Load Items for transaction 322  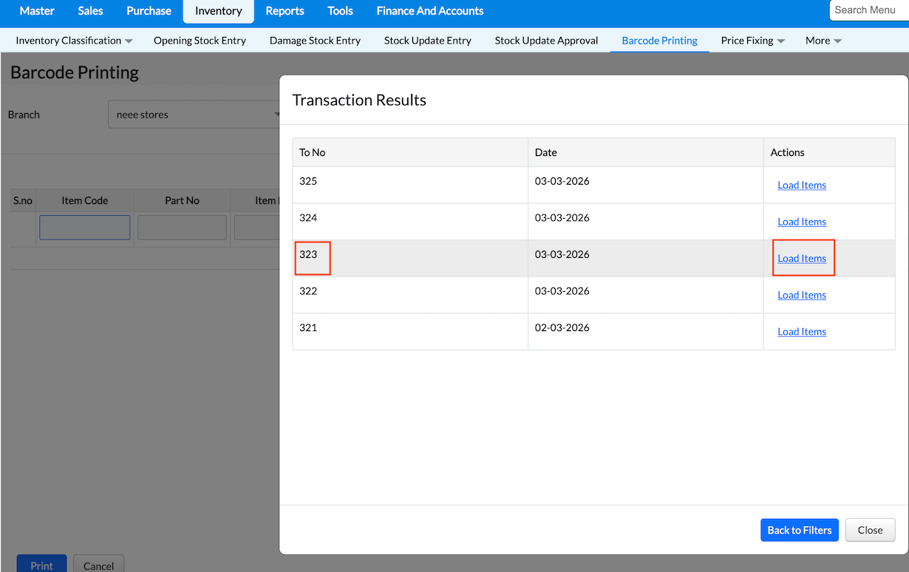coord(802,295)
